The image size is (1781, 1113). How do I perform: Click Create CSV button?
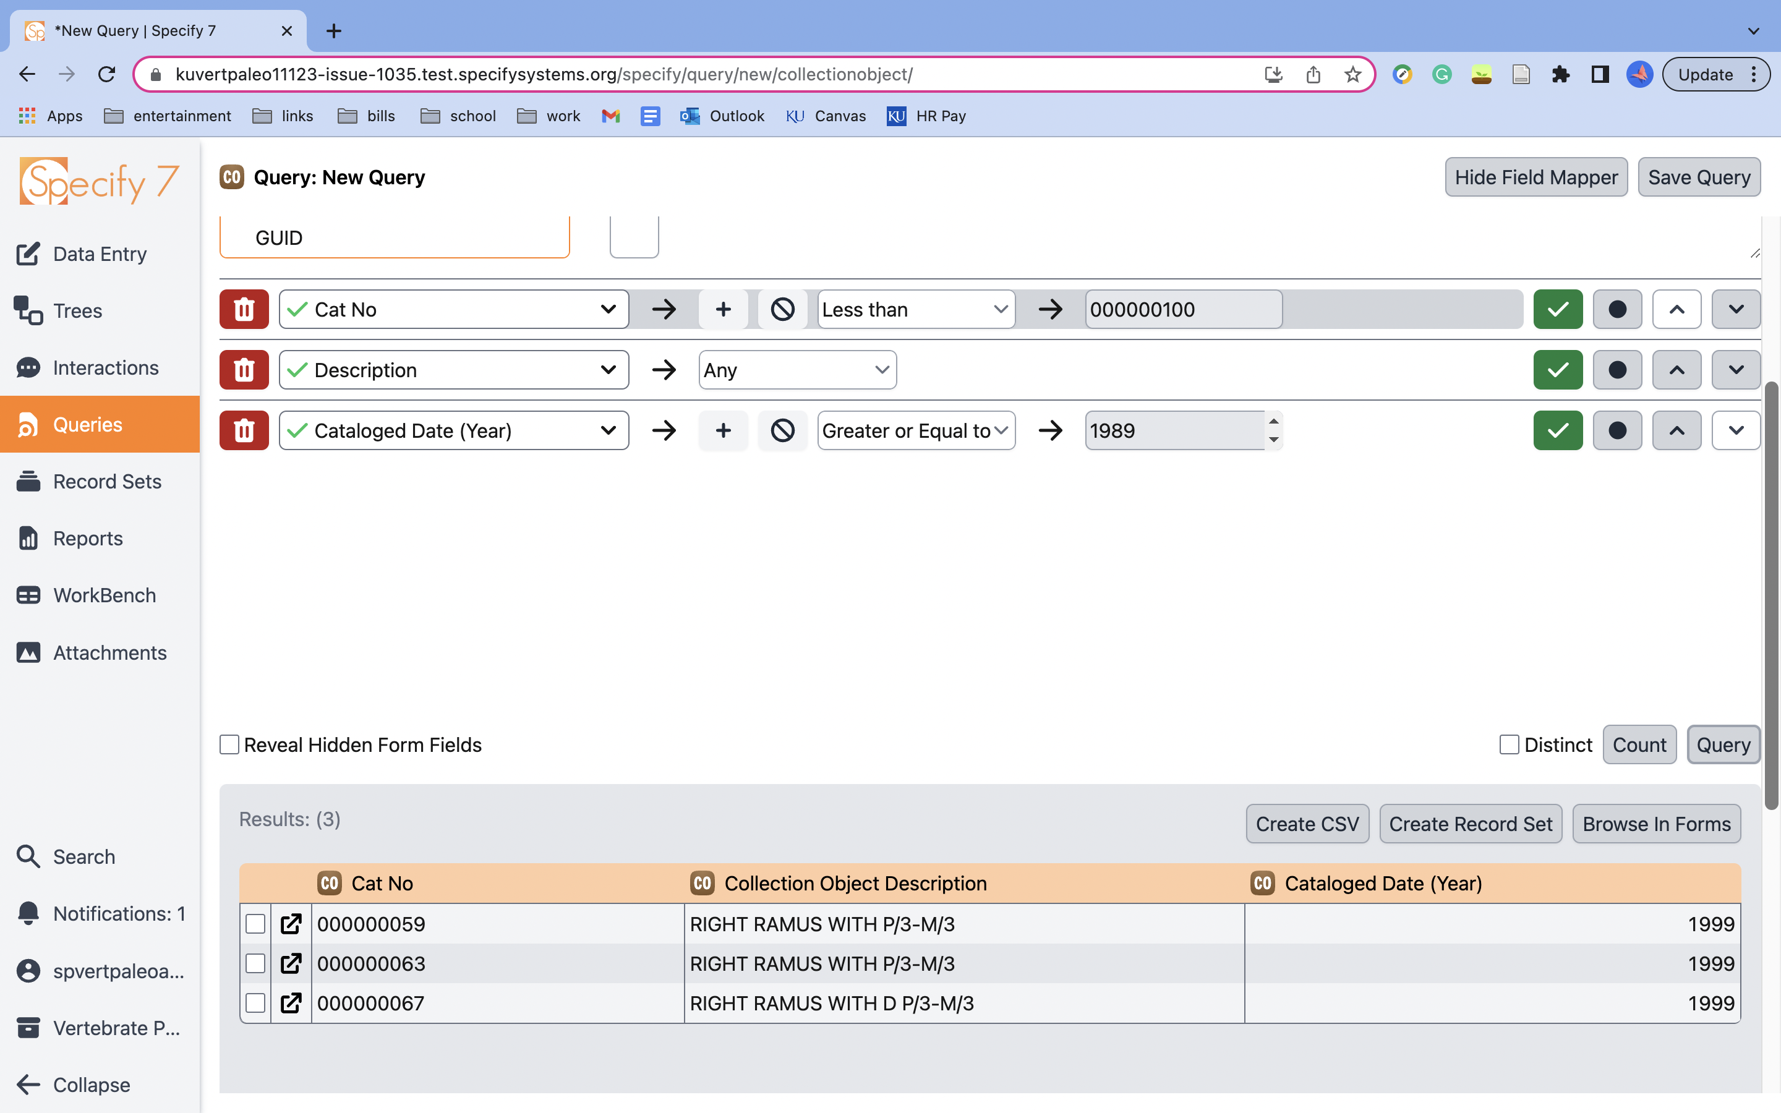(1307, 824)
